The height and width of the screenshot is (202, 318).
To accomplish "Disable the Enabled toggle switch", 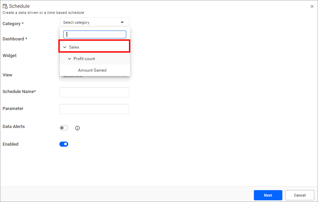I will pyautogui.click(x=64, y=144).
